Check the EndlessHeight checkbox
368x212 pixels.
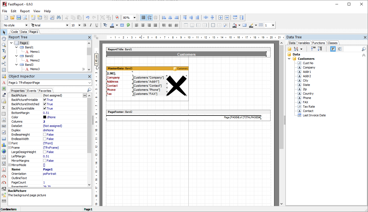point(45,135)
